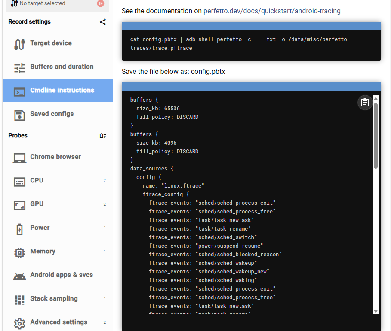Select Stack sampling in sidebar

pyautogui.click(x=54, y=298)
